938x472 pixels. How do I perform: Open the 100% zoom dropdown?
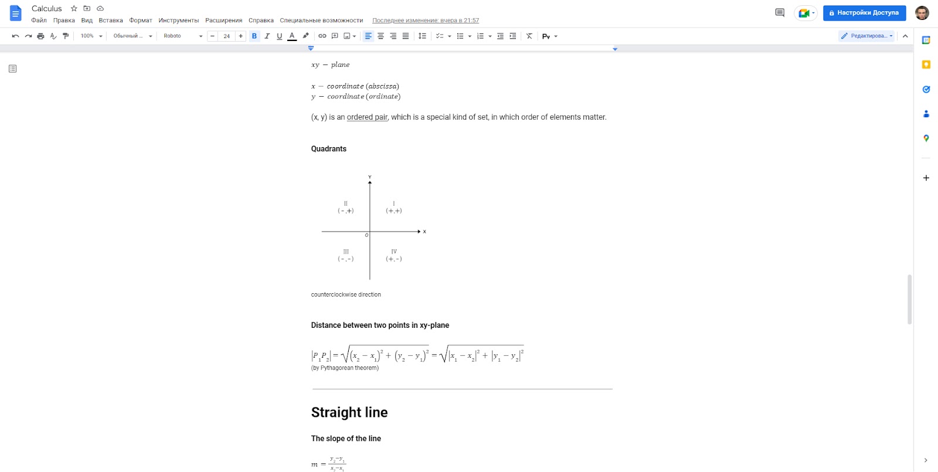pyautogui.click(x=91, y=36)
